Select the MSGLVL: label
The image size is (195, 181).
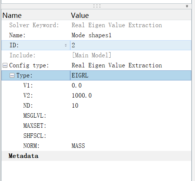pos(35,116)
